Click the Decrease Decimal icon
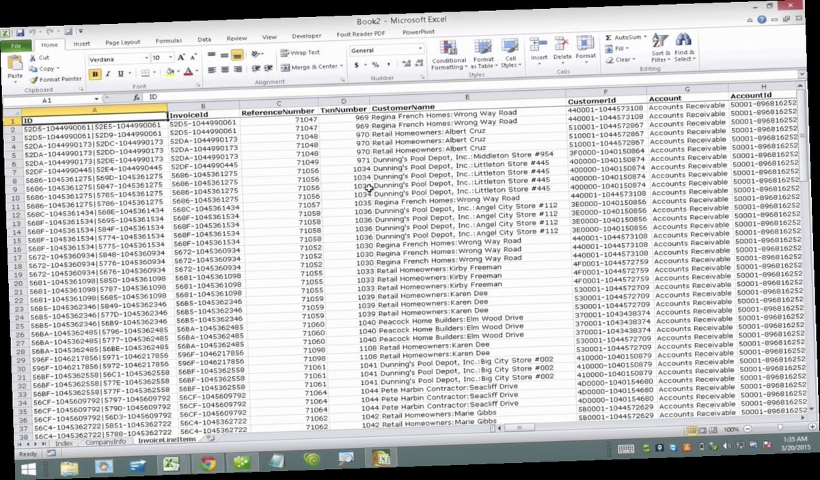820x480 pixels. tap(418, 63)
